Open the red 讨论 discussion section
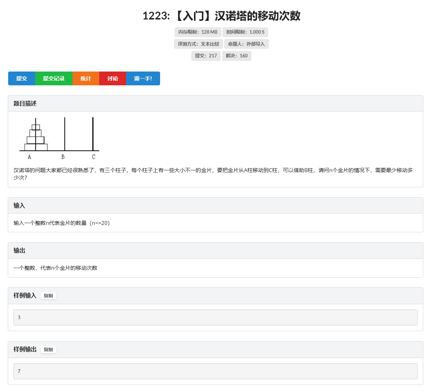Image resolution: width=430 pixels, height=392 pixels. click(x=112, y=78)
